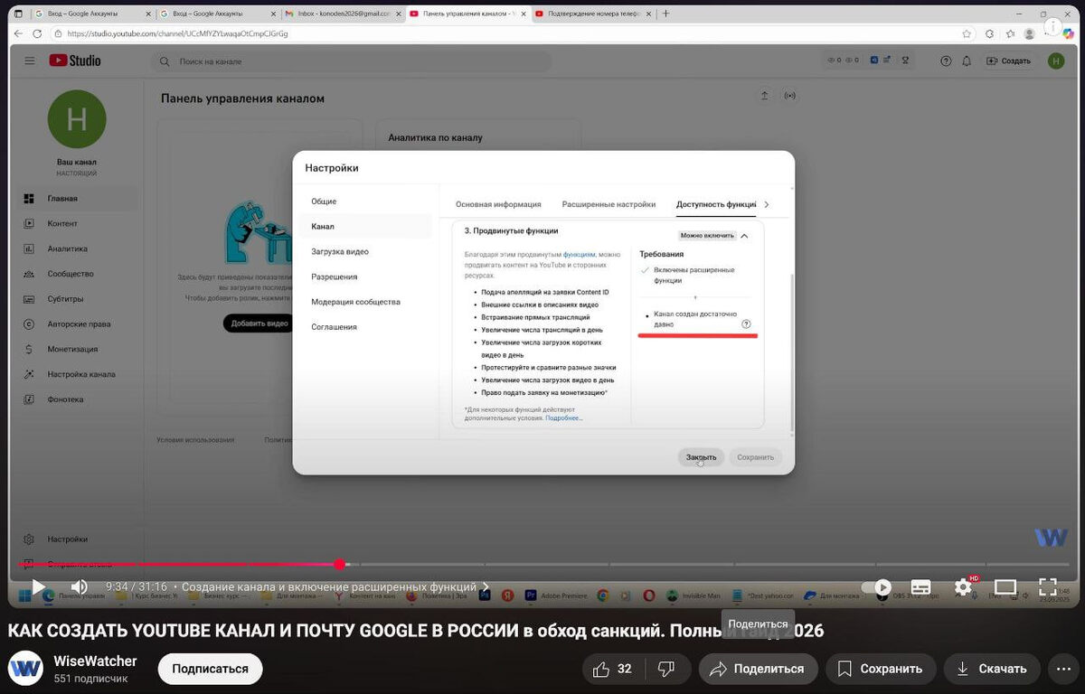Subscribe using the Подписаться button
Image resolution: width=1085 pixels, height=694 pixels.
[x=210, y=669]
